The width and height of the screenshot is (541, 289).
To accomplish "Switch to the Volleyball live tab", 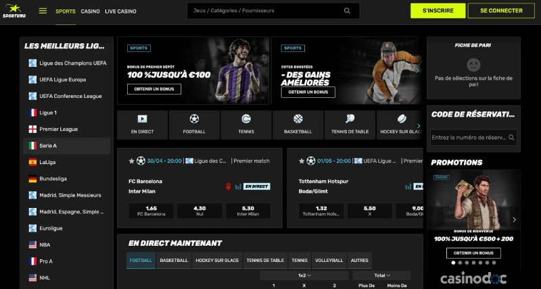I will (329, 261).
